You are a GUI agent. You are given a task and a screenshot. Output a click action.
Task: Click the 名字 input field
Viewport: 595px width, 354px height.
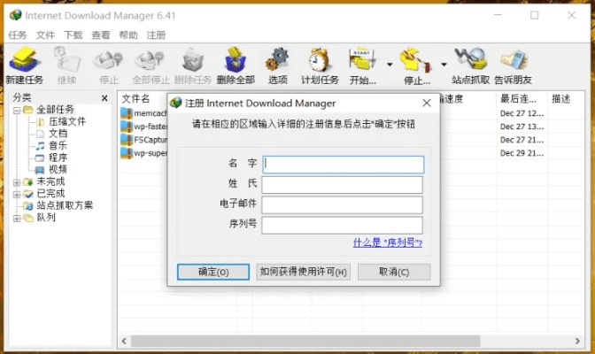(x=343, y=165)
